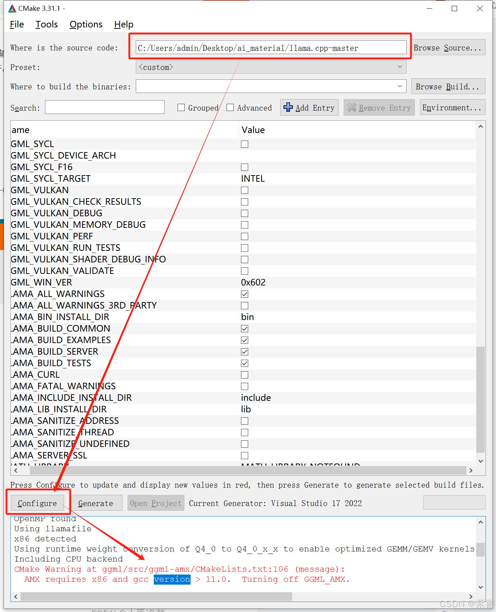
Task: Toggle GML_VULKAN_VALIDATE checkbox
Action: pyautogui.click(x=245, y=271)
